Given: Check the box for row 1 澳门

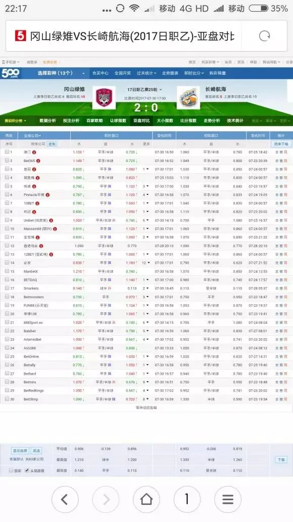Looking at the screenshot, I should (x=7, y=152).
